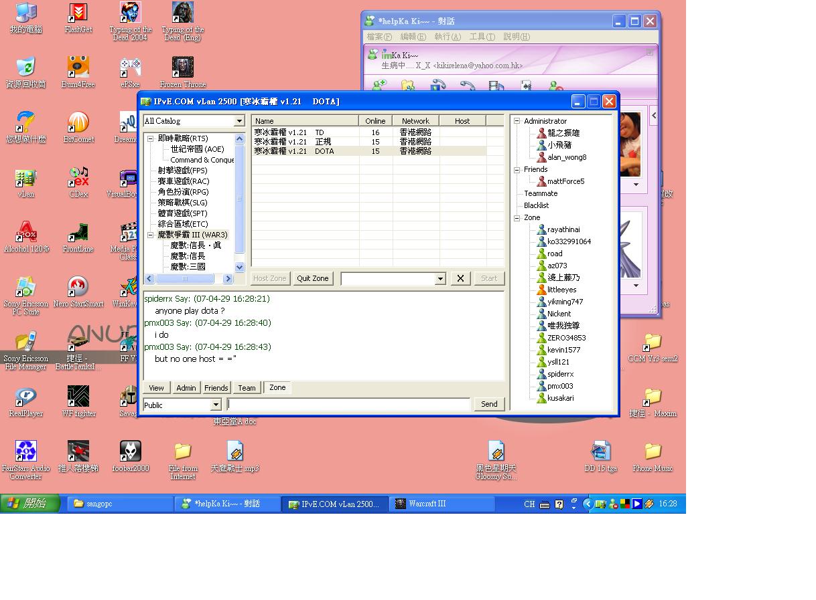Open the video/media icon in chat toolbar
This screenshot has width=816, height=600.
point(496,86)
